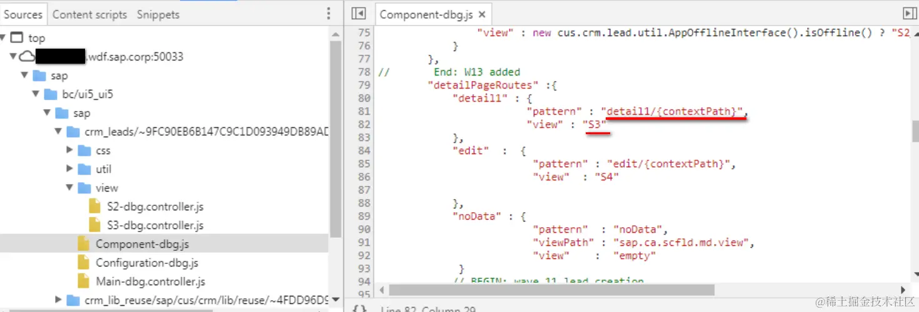Toggle the navigator sidebar button
The image size is (919, 312).
point(358,14)
